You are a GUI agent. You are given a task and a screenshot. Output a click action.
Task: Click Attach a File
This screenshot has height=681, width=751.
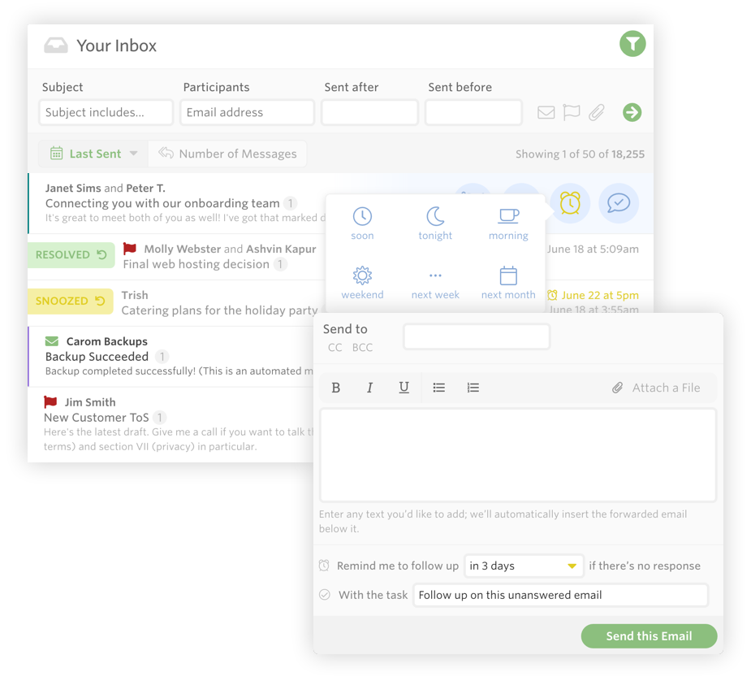click(656, 388)
